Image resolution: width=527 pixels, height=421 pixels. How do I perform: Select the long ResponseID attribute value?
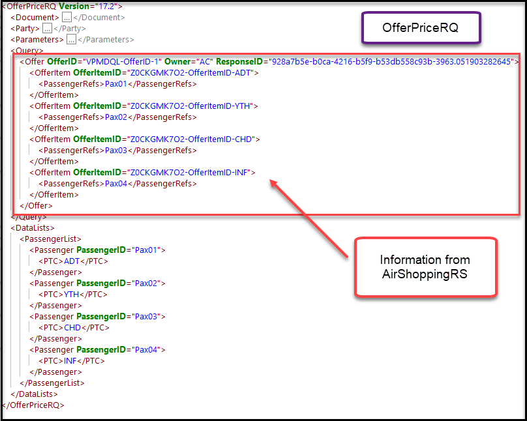(x=393, y=62)
